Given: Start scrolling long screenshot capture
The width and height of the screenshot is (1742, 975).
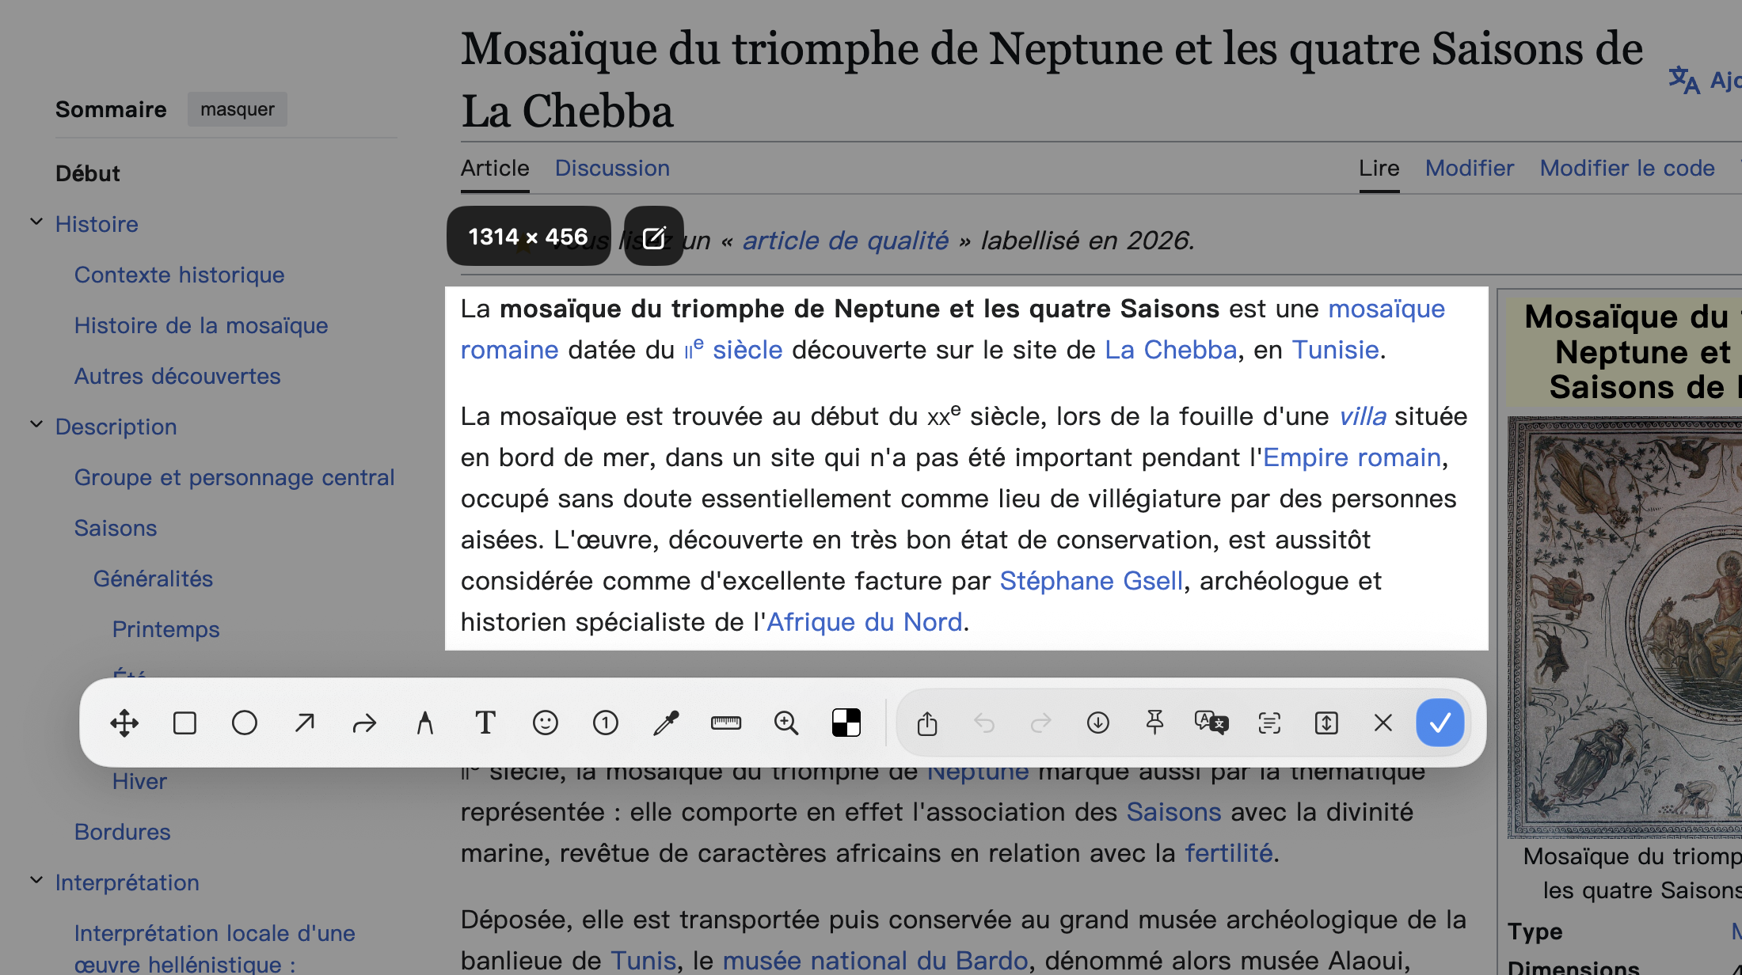Looking at the screenshot, I should [x=1326, y=723].
